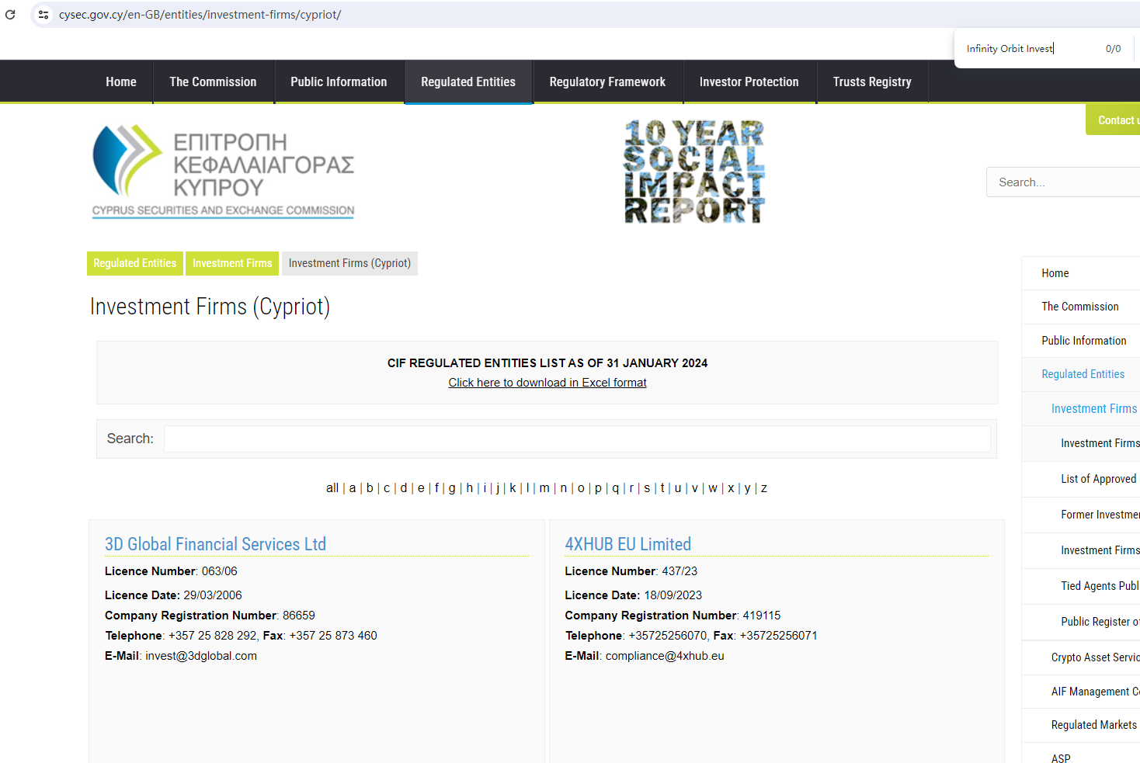Click the browser reload icon
The height and width of the screenshot is (763, 1140).
[10, 15]
